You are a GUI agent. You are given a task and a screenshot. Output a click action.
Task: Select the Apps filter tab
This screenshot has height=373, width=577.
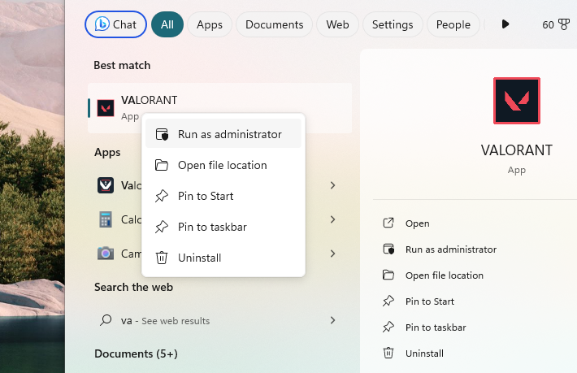tap(209, 24)
